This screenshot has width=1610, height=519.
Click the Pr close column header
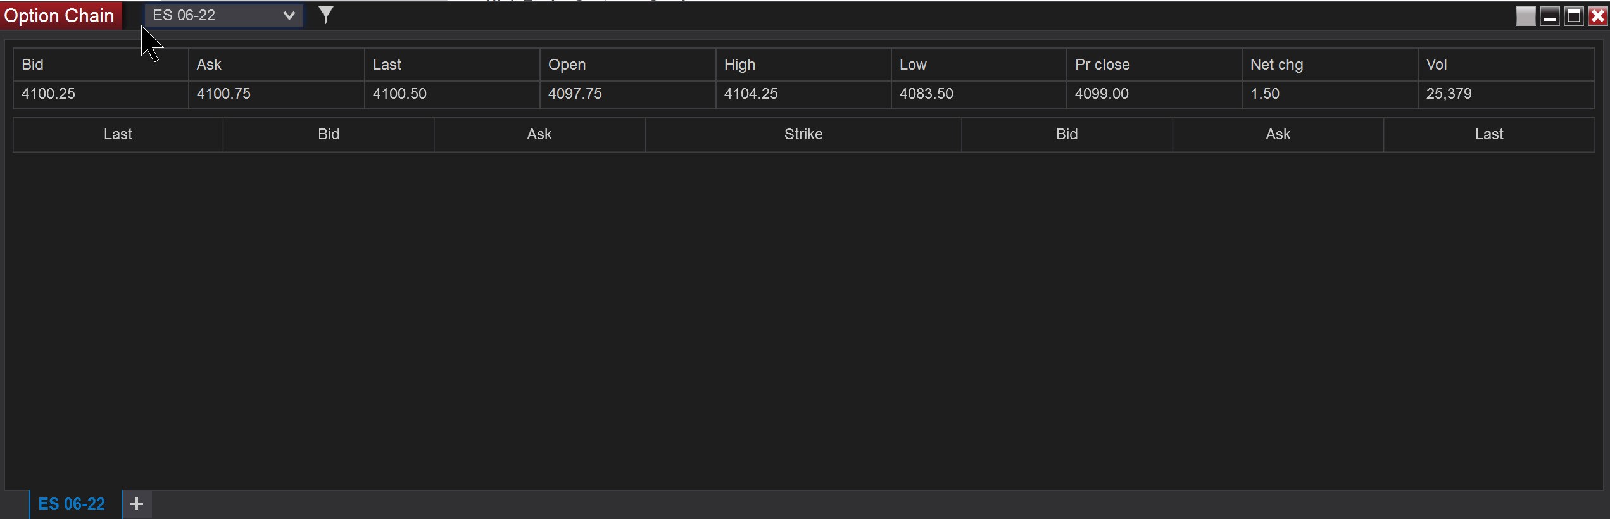[1154, 65]
